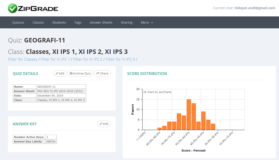Click the Edit button in Quiz Details

[x=60, y=73]
